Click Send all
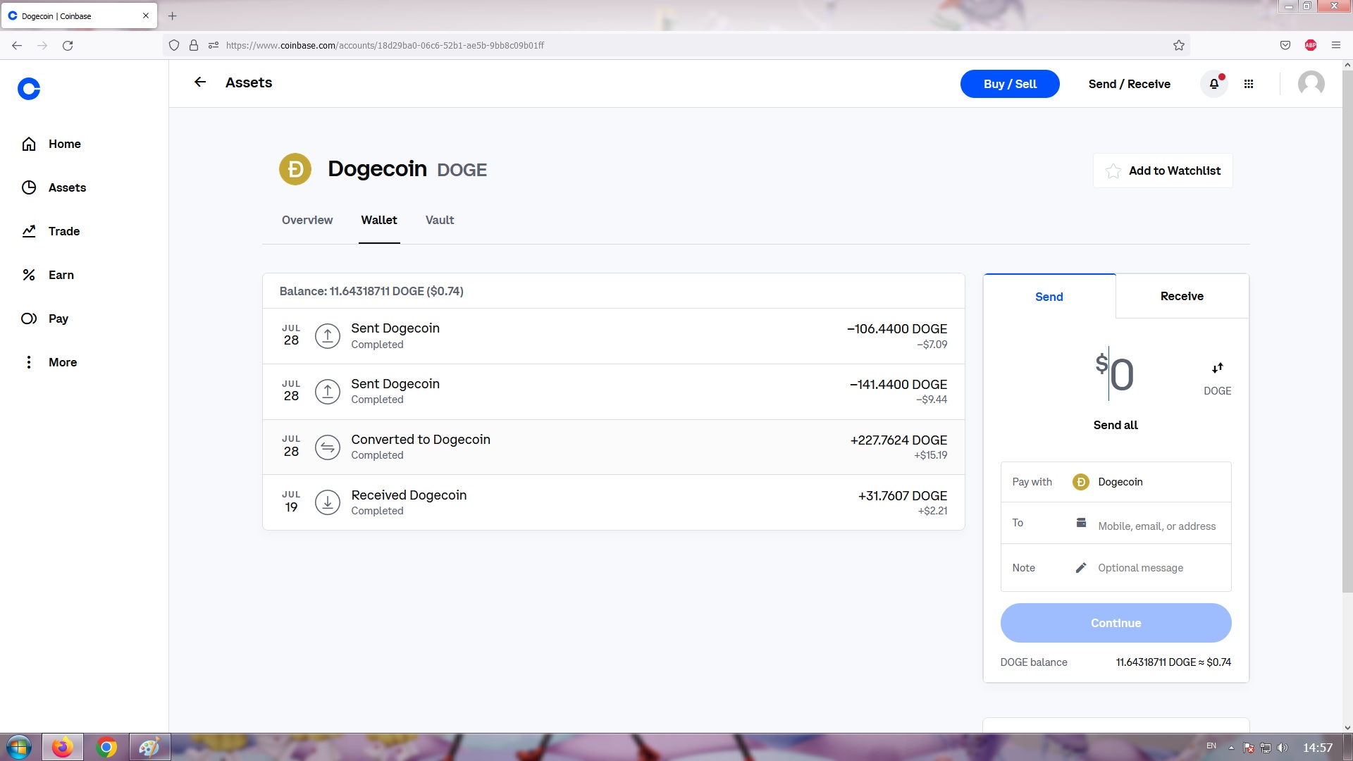The image size is (1353, 761). click(x=1116, y=425)
